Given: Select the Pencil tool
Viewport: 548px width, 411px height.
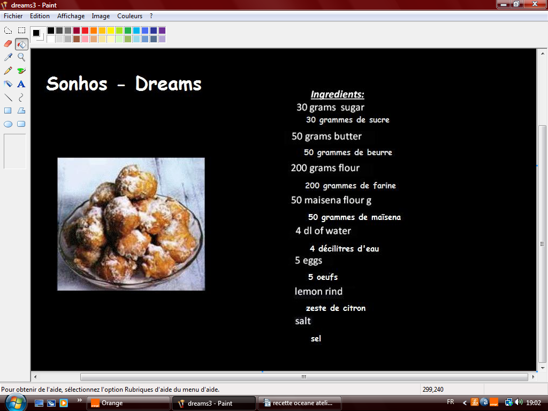Looking at the screenshot, I should click(8, 71).
